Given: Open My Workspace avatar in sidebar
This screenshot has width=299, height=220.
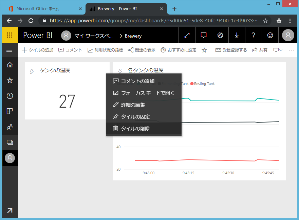Looking at the screenshot, I should (10, 158).
